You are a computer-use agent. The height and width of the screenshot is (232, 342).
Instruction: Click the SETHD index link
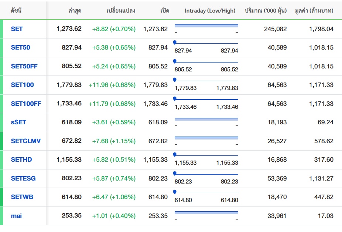click(21, 159)
